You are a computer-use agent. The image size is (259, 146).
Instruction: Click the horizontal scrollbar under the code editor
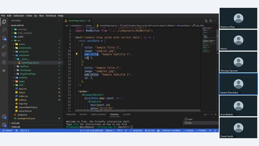(x=138, y=110)
